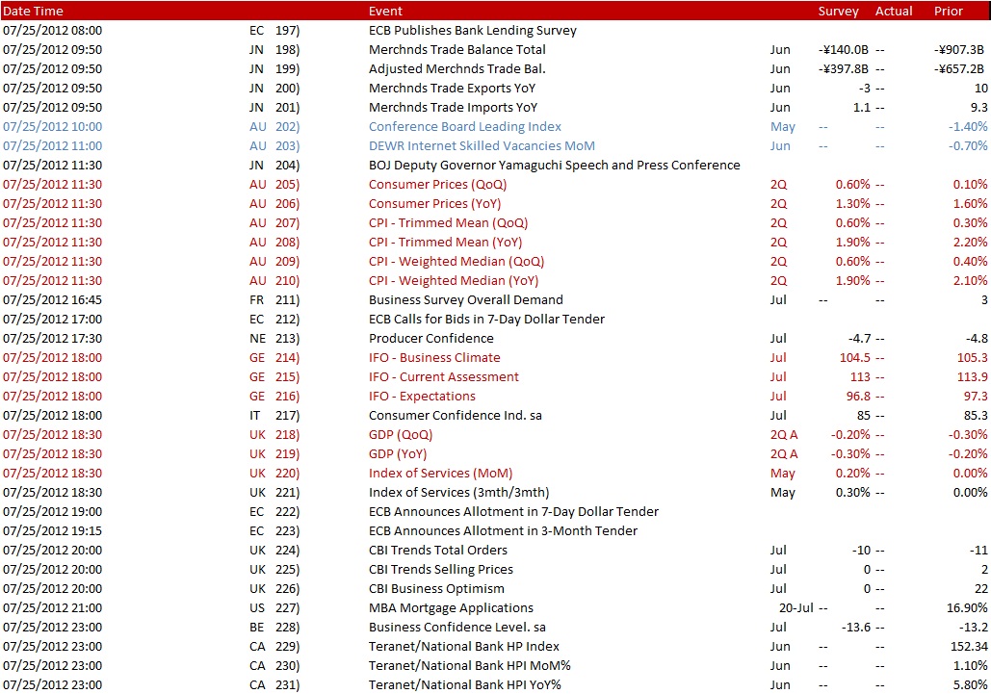
Task: Click the Date Time column header
Action: click(33, 11)
